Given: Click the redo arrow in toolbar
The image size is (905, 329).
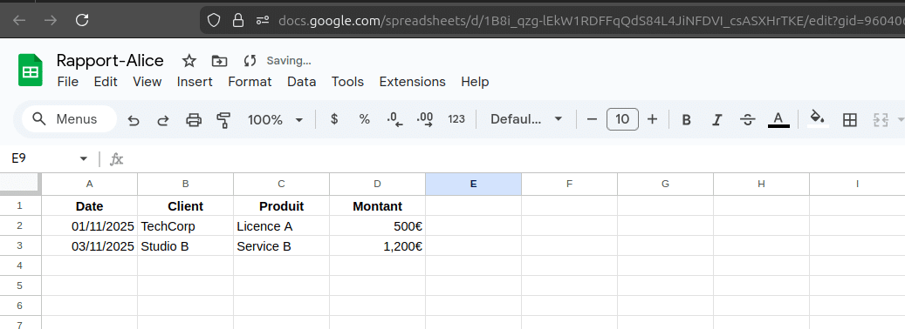Looking at the screenshot, I should pos(163,119).
